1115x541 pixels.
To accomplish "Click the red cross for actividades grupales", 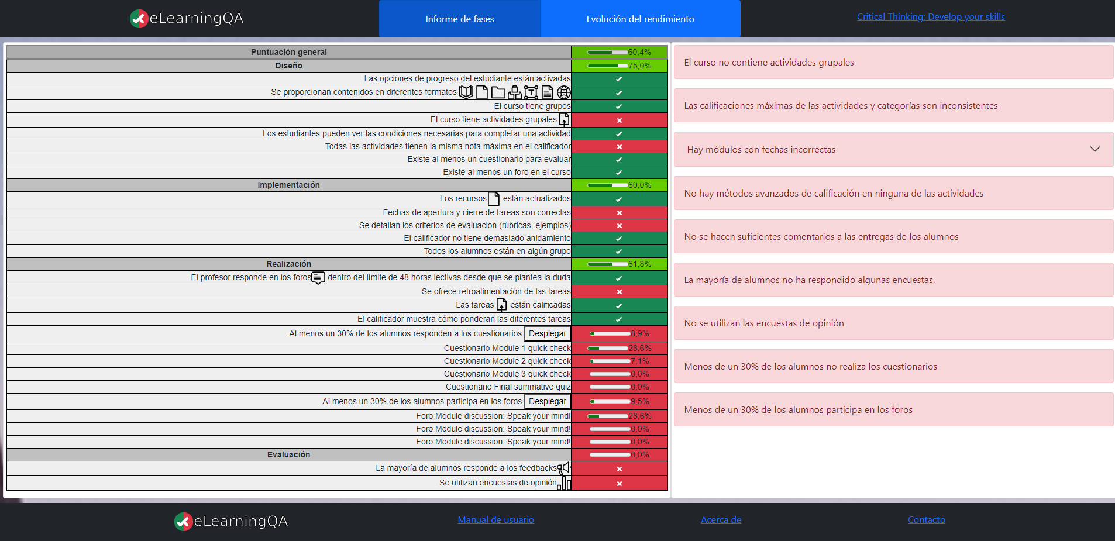I will pyautogui.click(x=619, y=120).
